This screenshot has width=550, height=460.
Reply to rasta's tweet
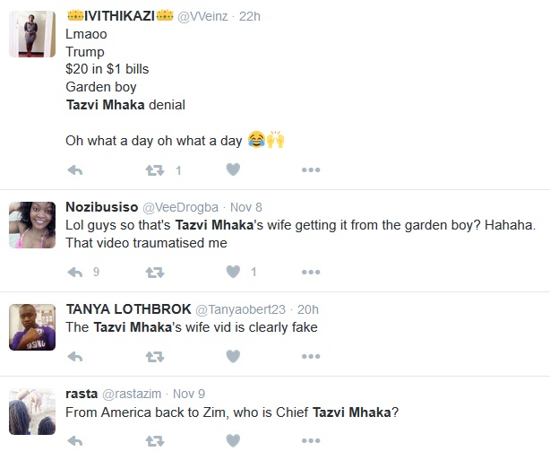point(75,440)
